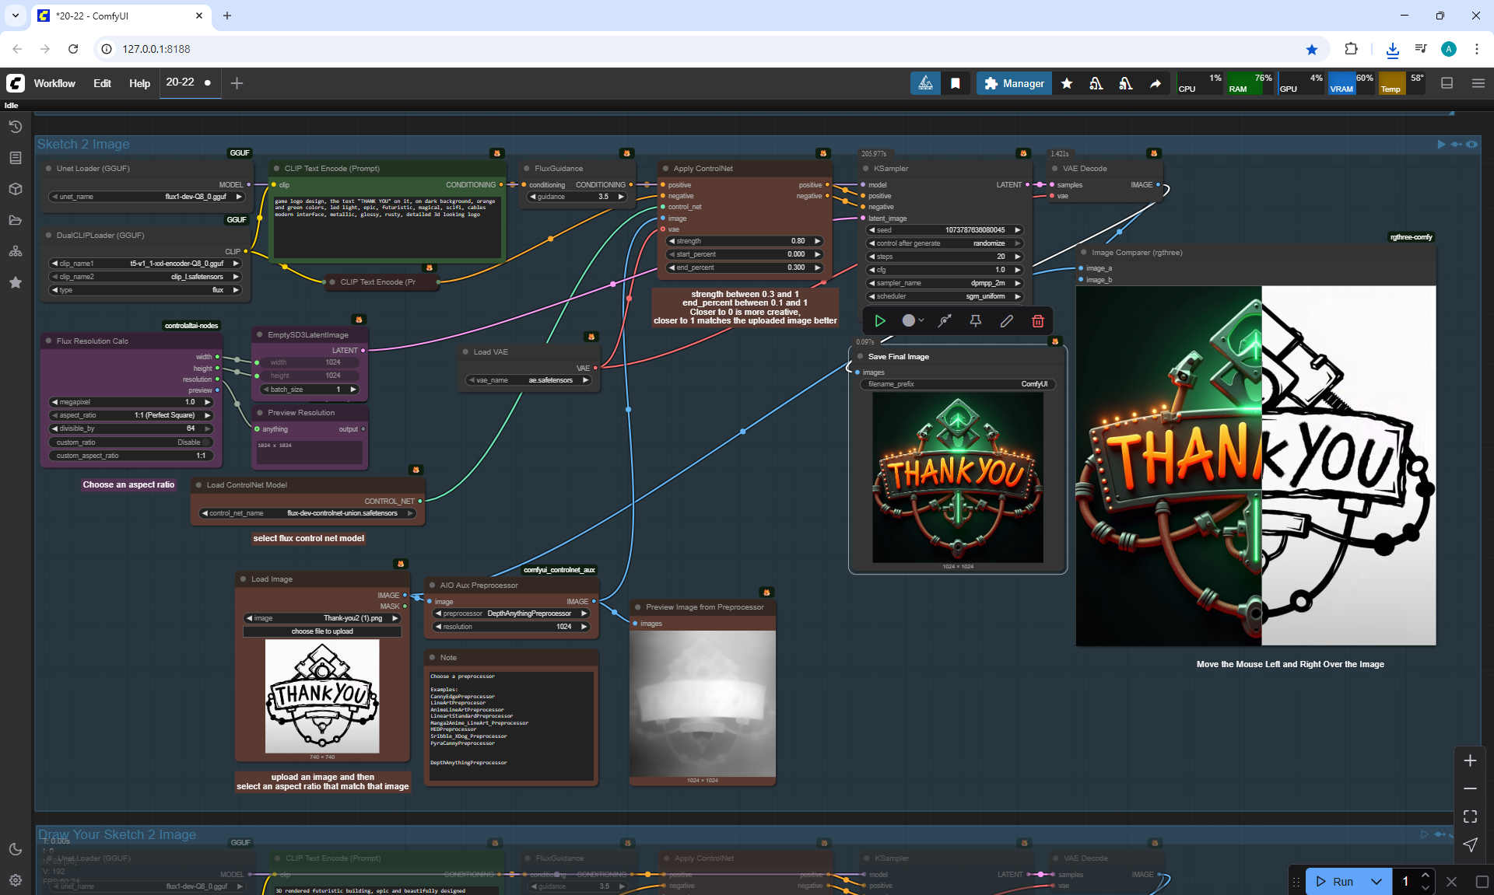1494x895 pixels.
Task: Toggle the dark theme moon icon
Action: pyautogui.click(x=16, y=849)
